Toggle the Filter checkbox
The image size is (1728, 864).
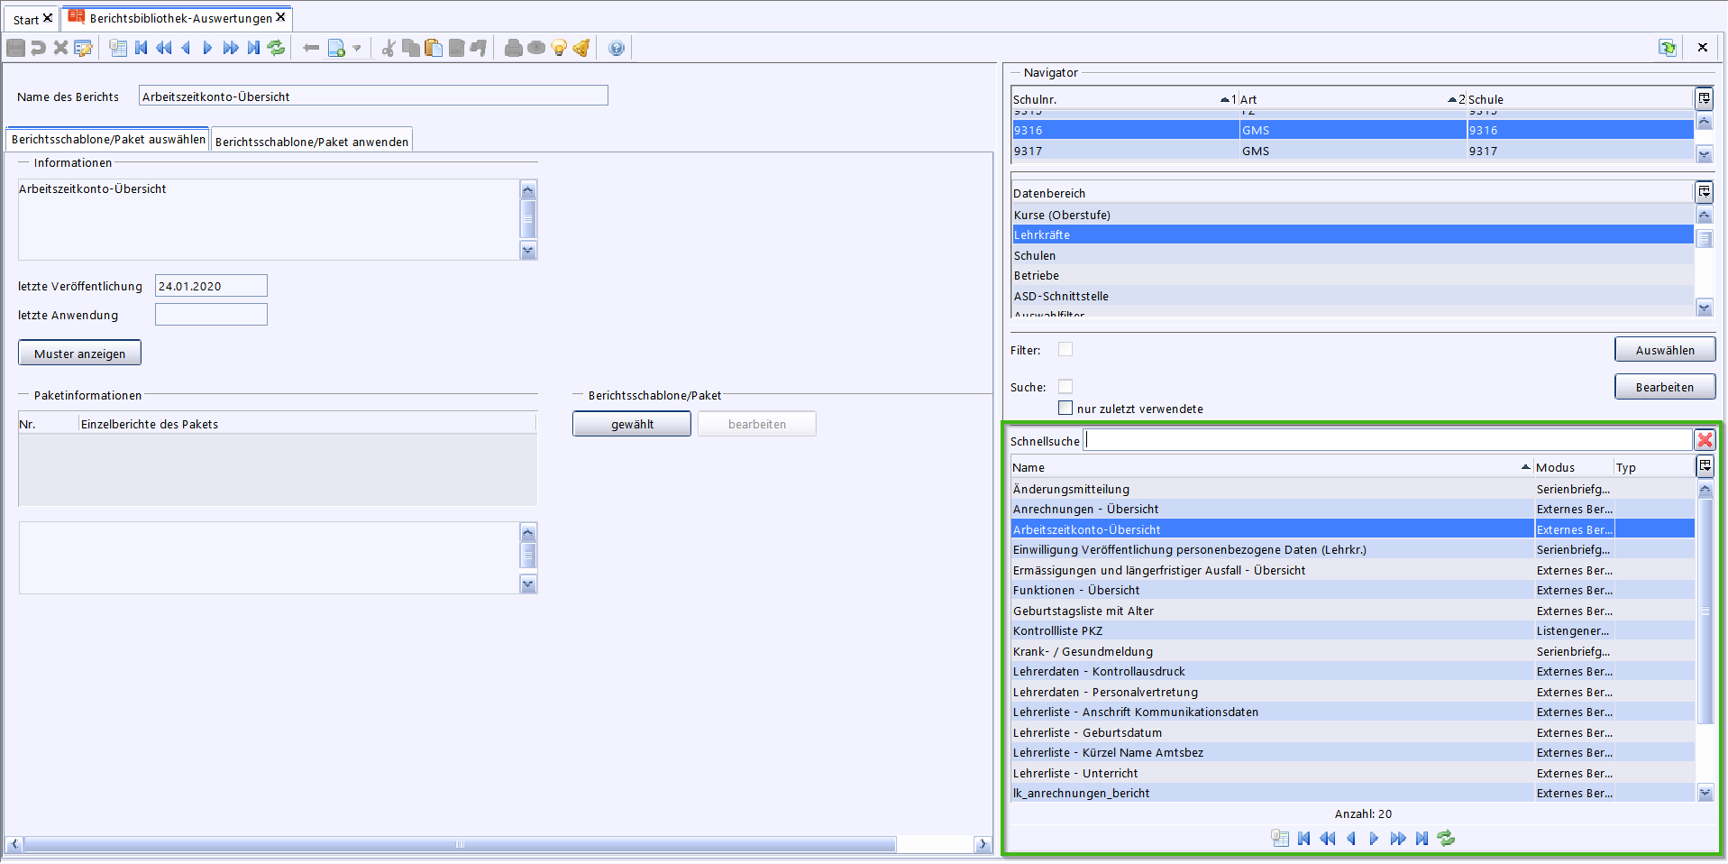pyautogui.click(x=1065, y=349)
